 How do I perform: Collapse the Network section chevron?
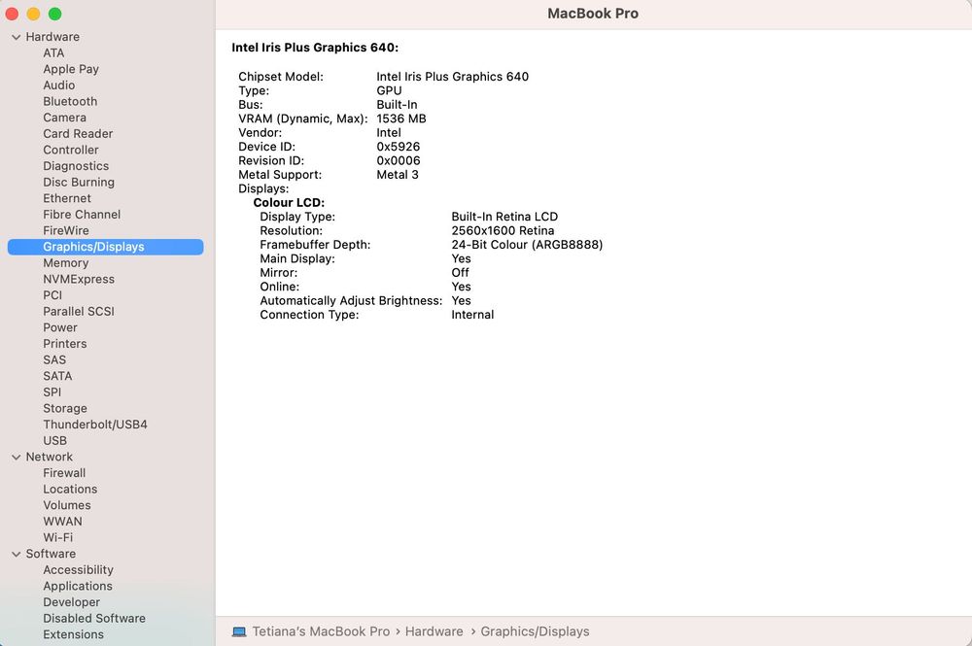17,458
